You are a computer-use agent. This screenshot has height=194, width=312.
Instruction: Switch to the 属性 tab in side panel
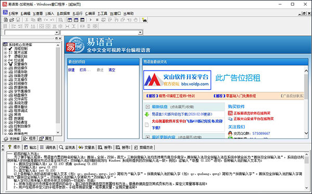tap(46, 138)
